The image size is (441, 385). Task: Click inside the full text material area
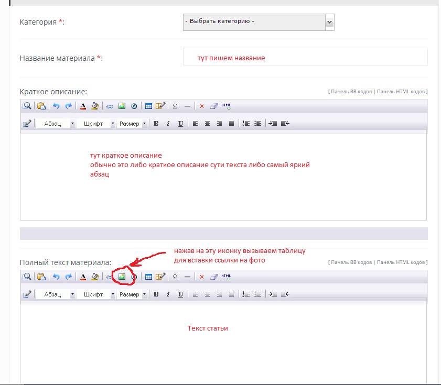pyautogui.click(x=223, y=343)
